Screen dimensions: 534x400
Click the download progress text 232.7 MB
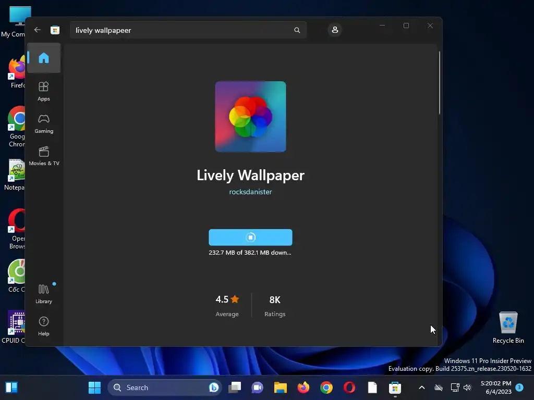coord(250,253)
